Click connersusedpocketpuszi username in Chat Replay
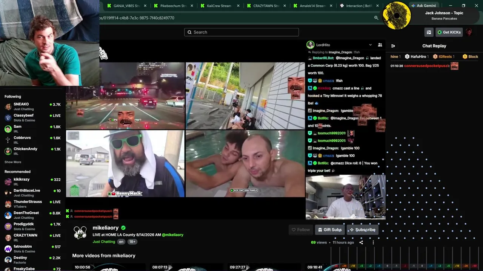483x271 pixels. click(426, 66)
